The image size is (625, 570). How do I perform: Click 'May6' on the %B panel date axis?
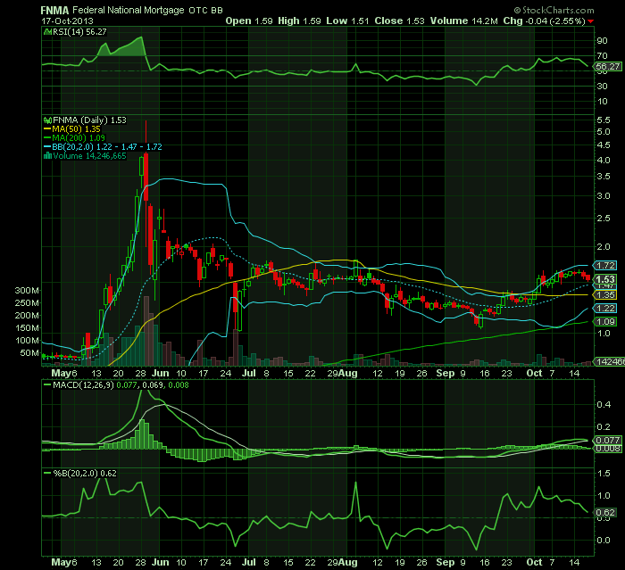(x=64, y=562)
